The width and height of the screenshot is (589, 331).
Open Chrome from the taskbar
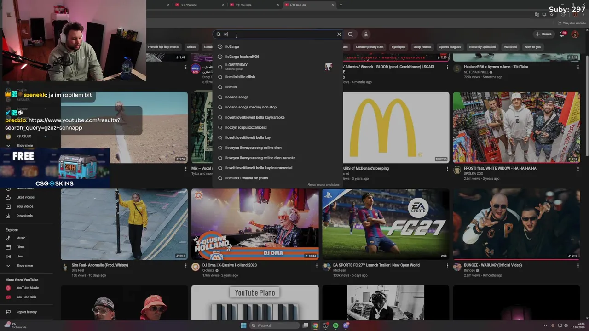pyautogui.click(x=315, y=325)
